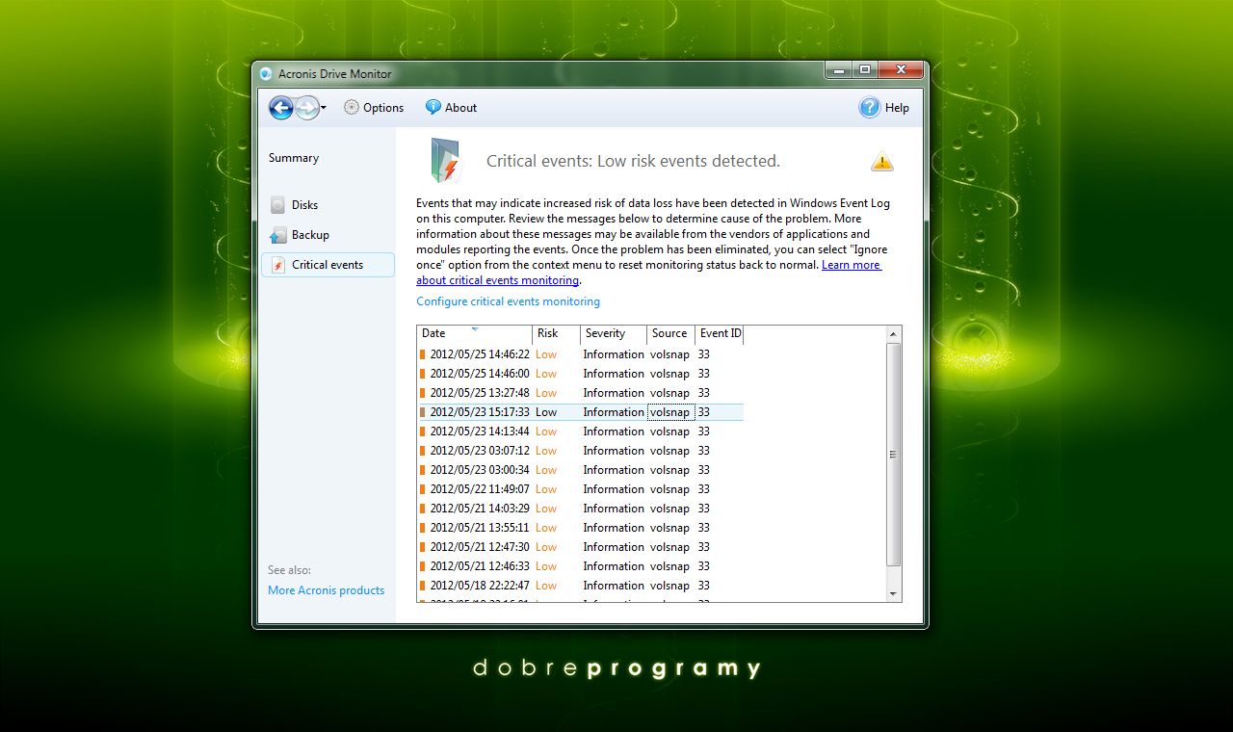Select Critical events in sidebar

pos(328,265)
